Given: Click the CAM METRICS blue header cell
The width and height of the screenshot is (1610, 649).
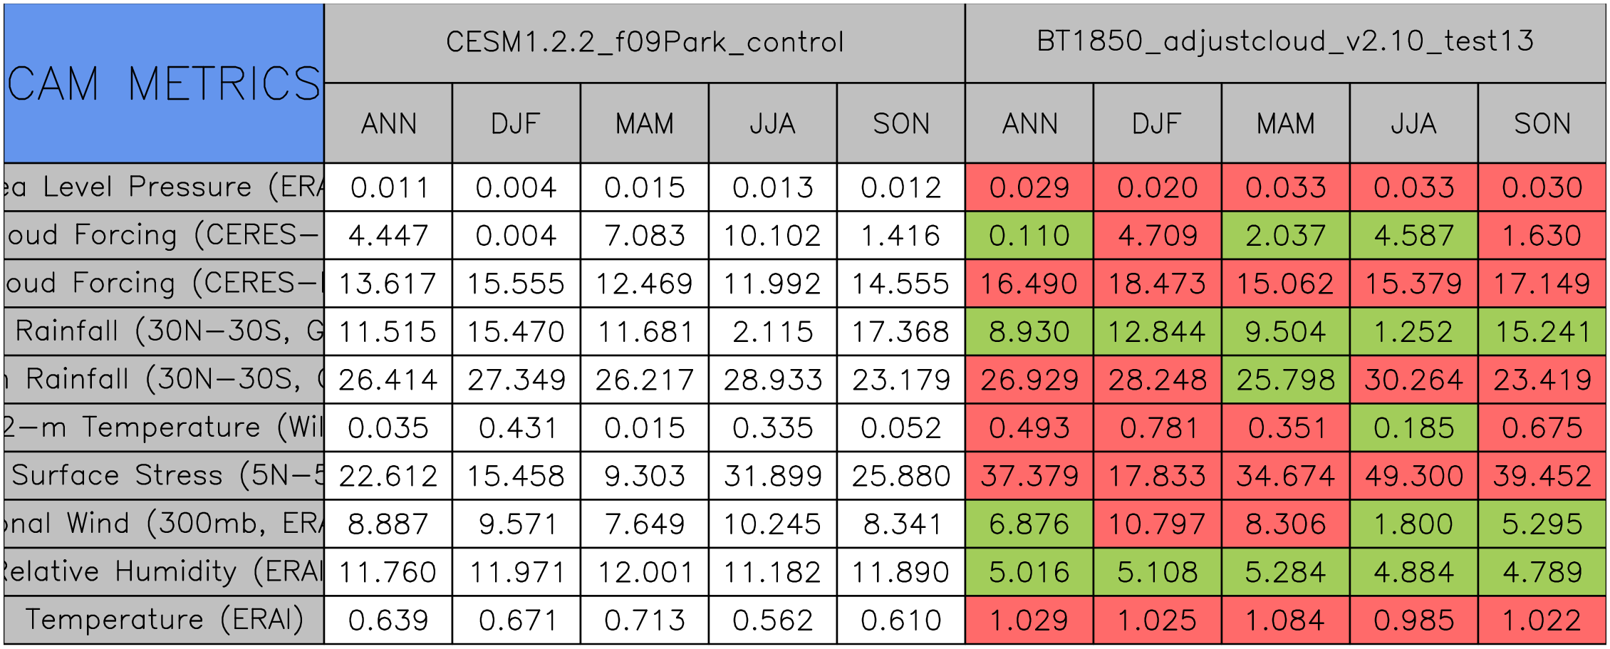Looking at the screenshot, I should pos(164,83).
